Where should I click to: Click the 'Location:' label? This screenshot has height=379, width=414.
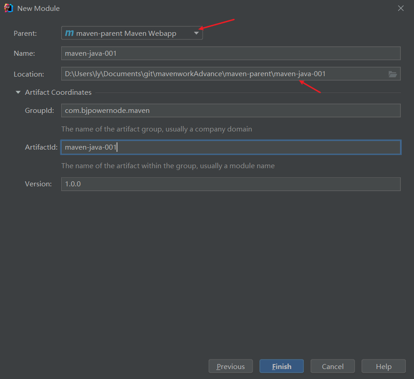click(x=29, y=74)
